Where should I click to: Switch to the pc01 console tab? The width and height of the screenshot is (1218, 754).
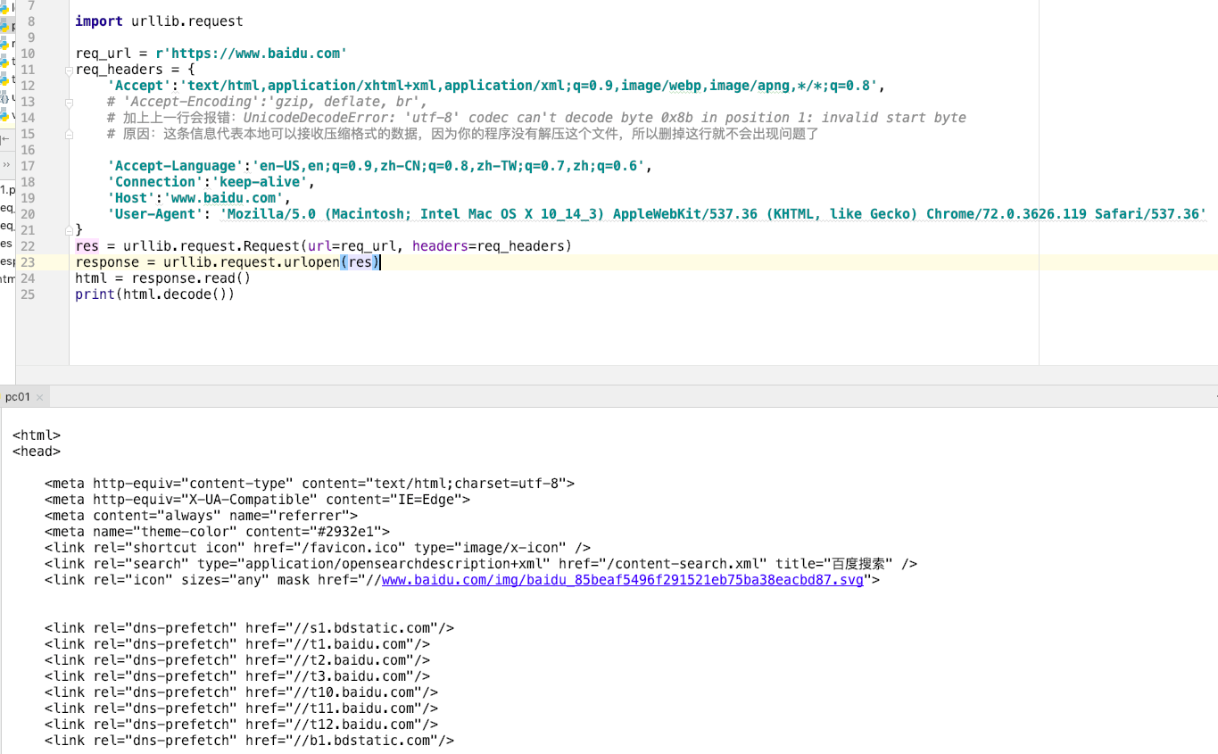click(18, 395)
